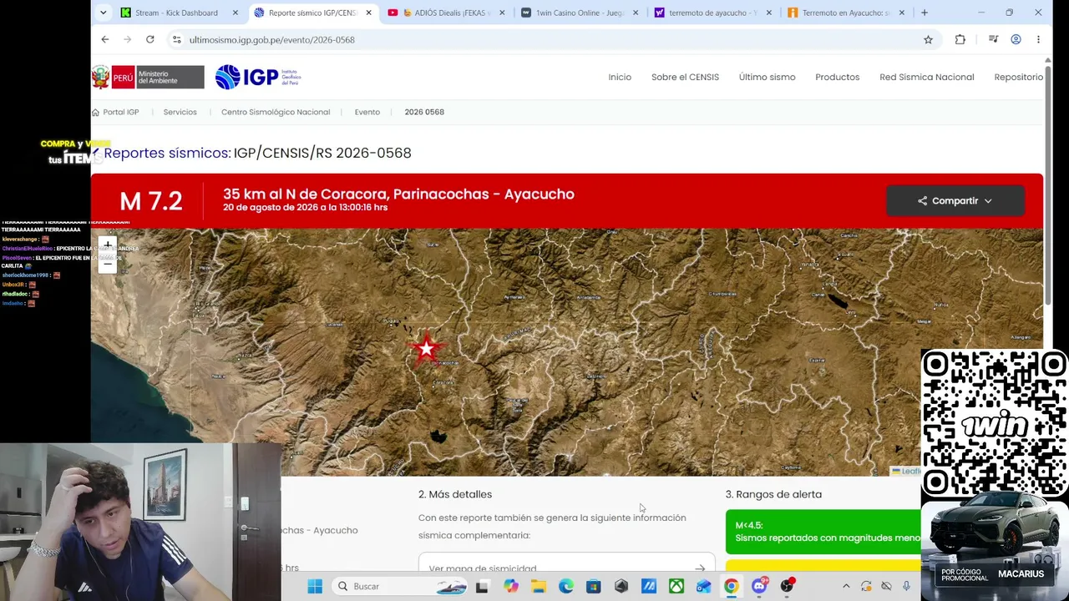Close the Stream - Kick Dashboard tab
1069x601 pixels.
point(235,13)
